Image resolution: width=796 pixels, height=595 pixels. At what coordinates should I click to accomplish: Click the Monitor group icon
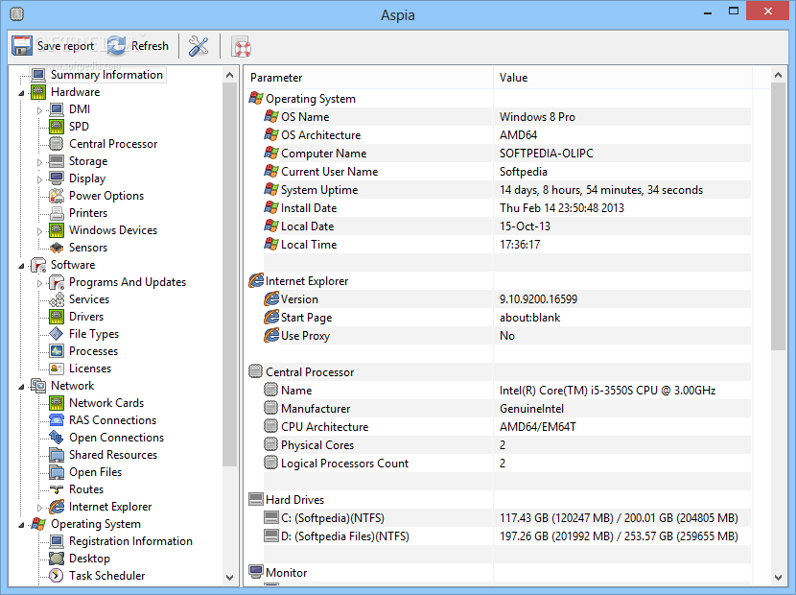[256, 572]
